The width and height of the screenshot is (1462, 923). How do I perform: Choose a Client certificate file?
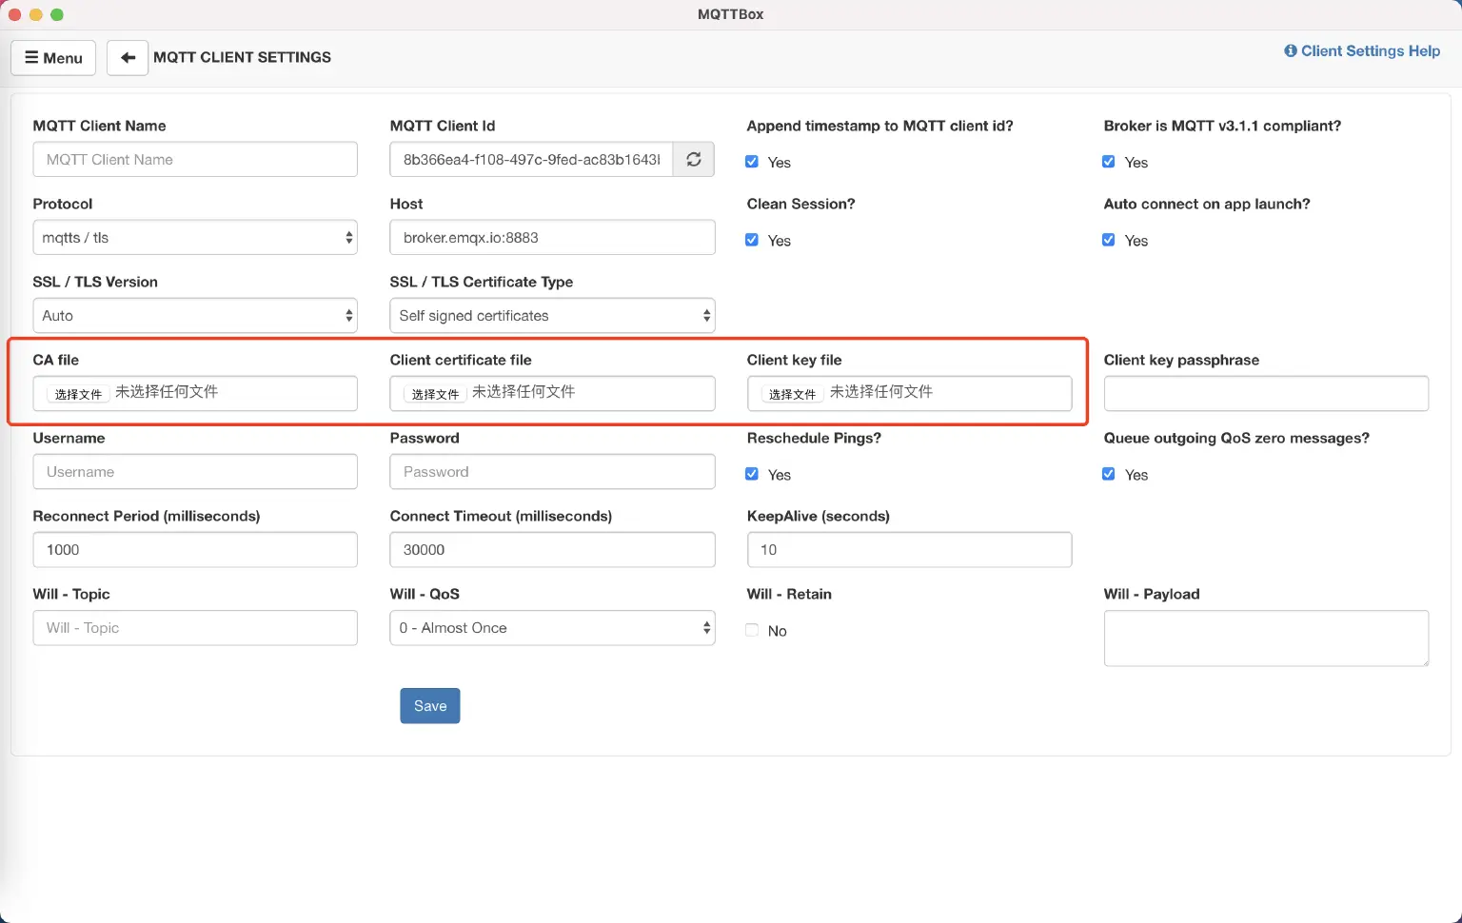(x=435, y=394)
